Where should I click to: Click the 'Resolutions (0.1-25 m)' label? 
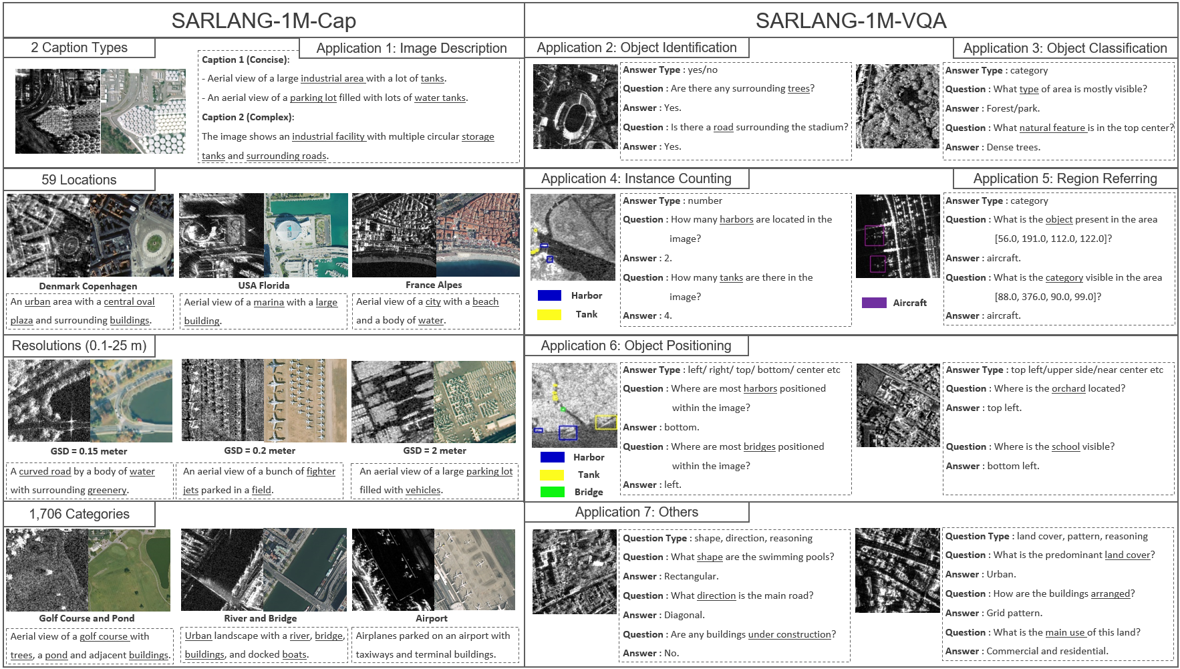click(x=78, y=346)
